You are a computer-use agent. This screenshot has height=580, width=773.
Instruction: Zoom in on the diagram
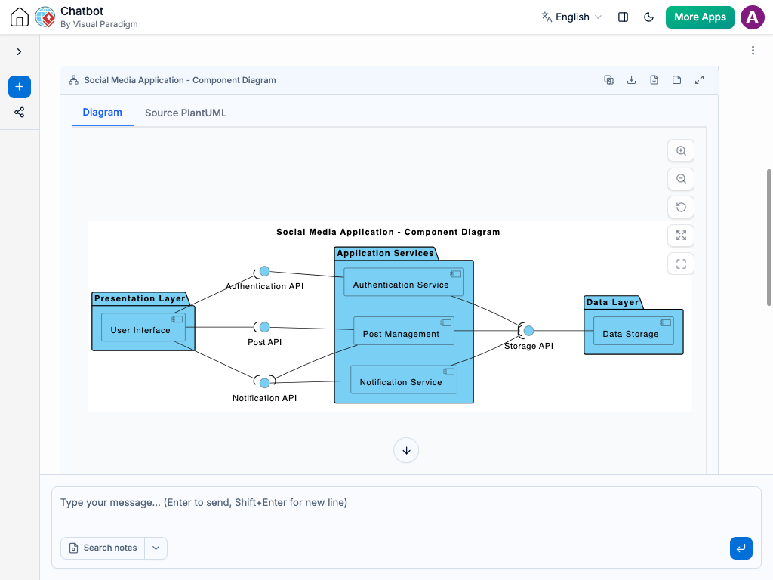coord(681,150)
